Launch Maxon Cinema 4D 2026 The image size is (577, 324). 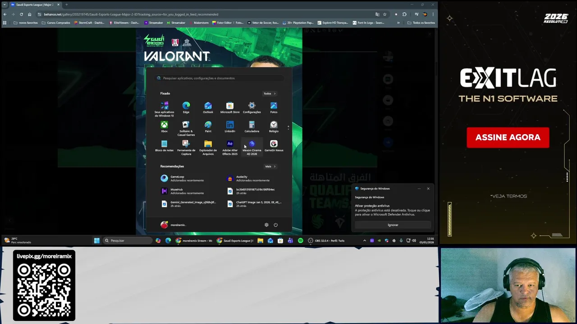click(252, 148)
